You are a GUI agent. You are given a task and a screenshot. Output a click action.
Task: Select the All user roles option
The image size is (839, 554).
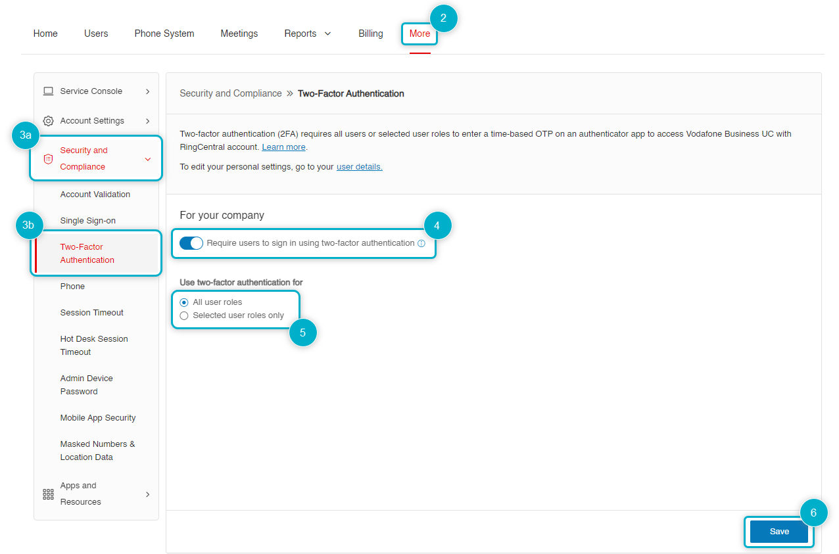coord(184,302)
